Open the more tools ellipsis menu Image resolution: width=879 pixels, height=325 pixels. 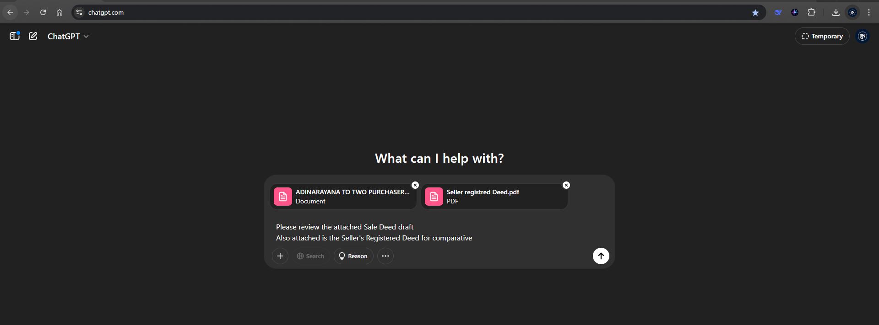[385, 256]
